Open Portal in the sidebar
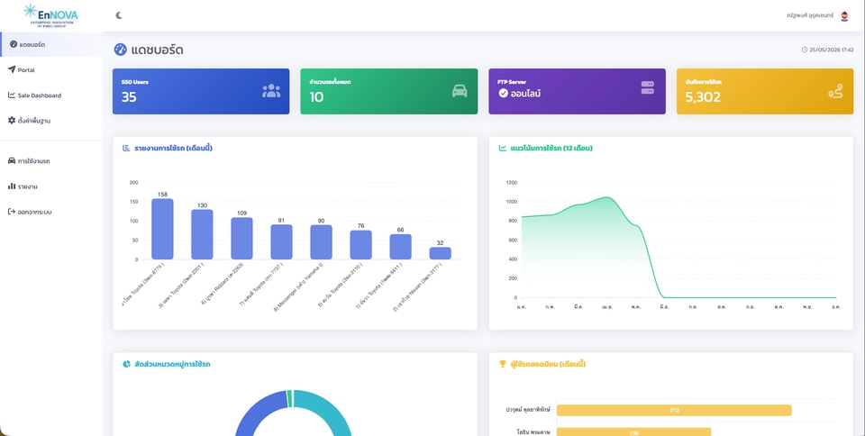Screen dimensions: 865x436 [50, 70]
